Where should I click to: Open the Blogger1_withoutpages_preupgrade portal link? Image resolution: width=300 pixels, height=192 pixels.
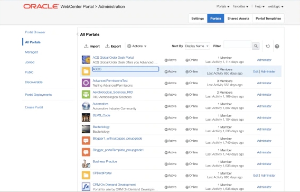[x=117, y=139]
